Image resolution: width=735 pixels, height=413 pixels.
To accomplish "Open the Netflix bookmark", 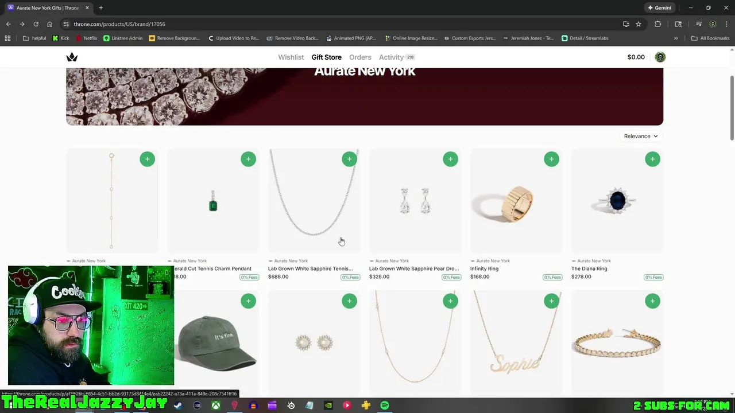I will click(86, 38).
